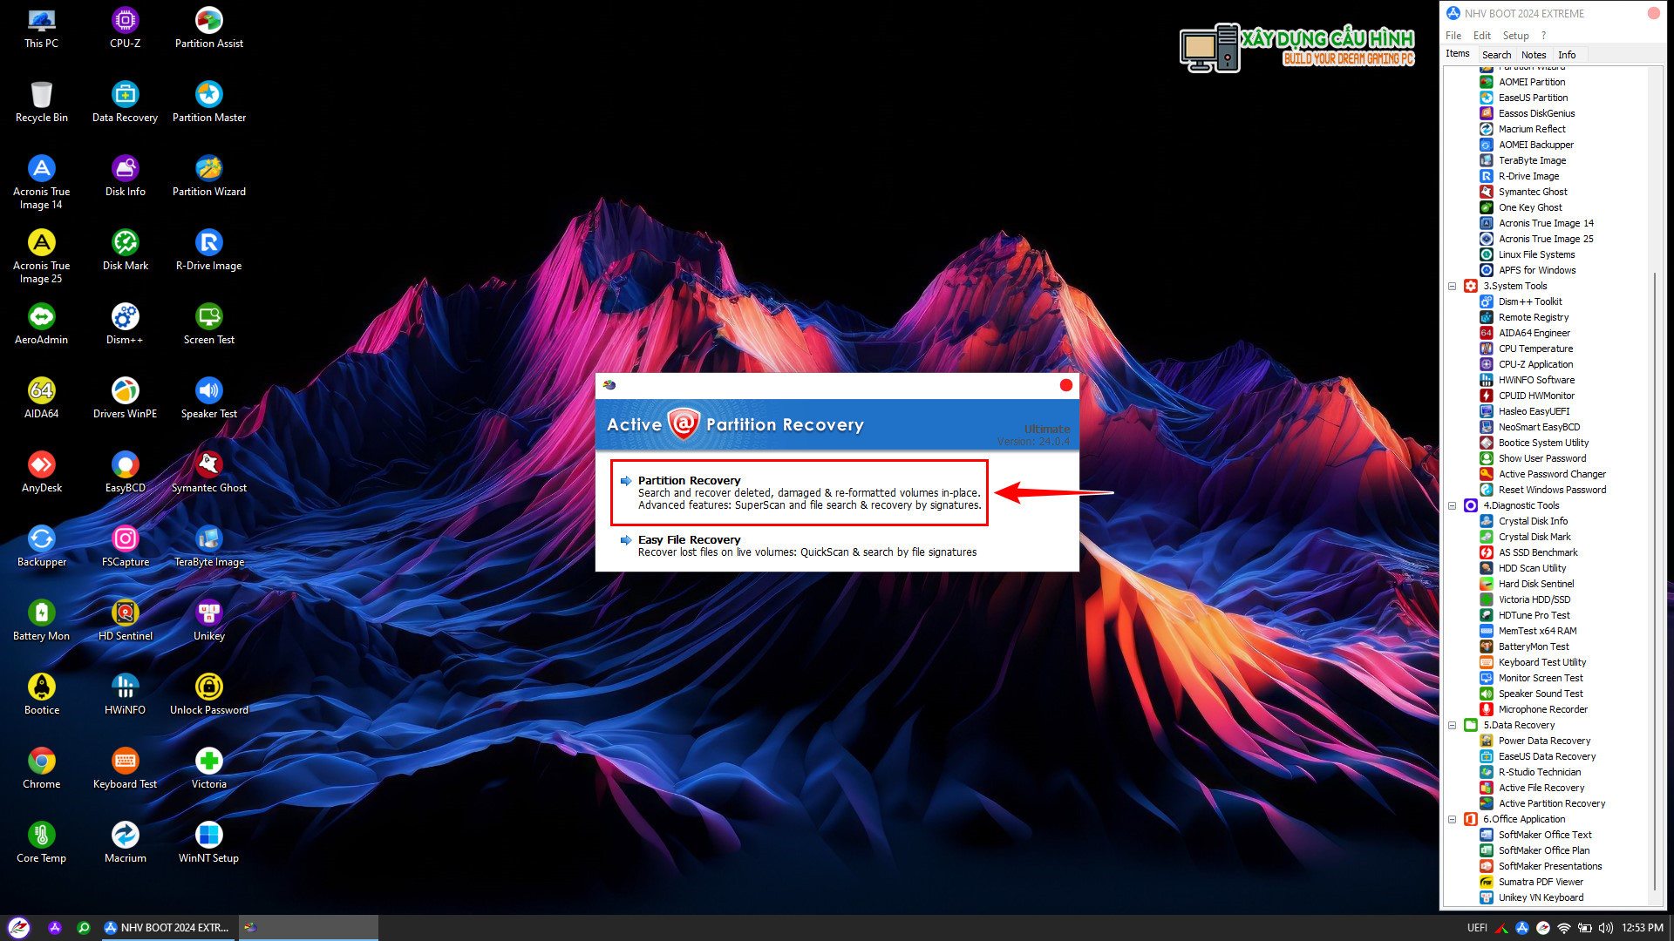Open the Victoria desktop shortcut
This screenshot has height=941, width=1674.
[x=208, y=768]
